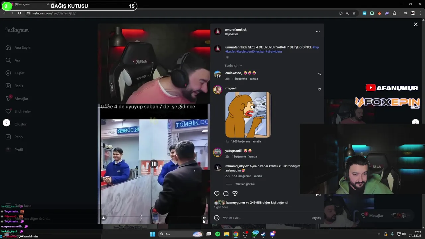Open umurafannkick profile from header
Image resolution: width=425 pixels, height=239 pixels.
click(x=235, y=30)
